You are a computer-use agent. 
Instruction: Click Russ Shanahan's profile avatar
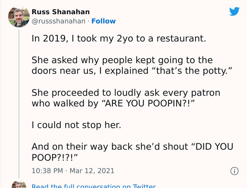19,17
